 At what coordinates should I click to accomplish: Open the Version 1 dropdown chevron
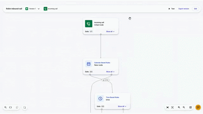(39, 9)
